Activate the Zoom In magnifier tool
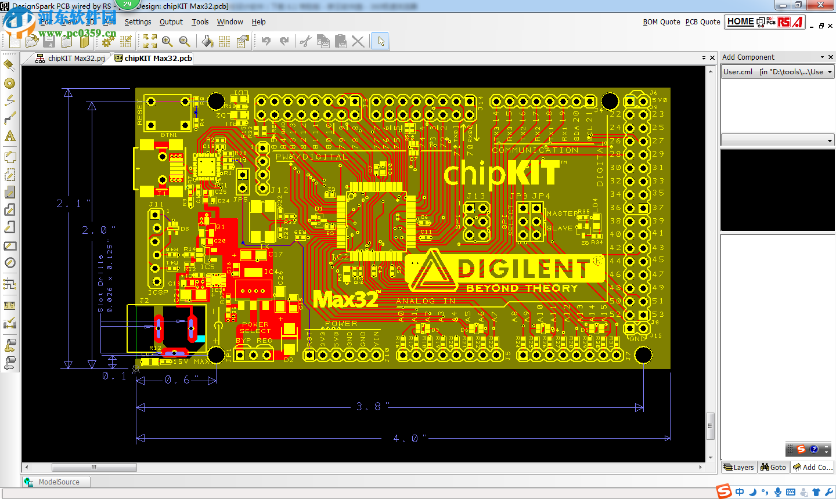The height and width of the screenshot is (499, 836). pyautogui.click(x=167, y=41)
